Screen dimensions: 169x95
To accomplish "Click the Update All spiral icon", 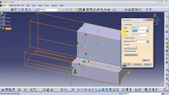I will tap(12, 10).
